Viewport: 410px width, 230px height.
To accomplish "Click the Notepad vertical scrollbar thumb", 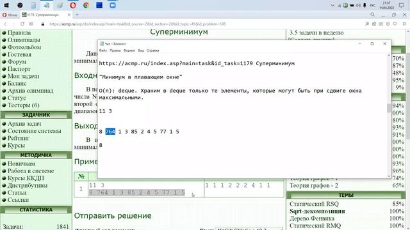I will click(389, 108).
